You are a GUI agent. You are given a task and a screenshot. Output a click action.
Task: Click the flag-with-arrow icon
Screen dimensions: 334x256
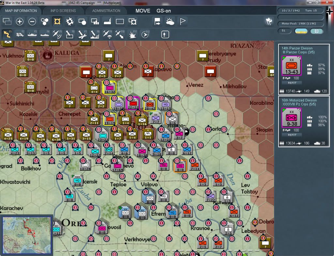pos(158,21)
